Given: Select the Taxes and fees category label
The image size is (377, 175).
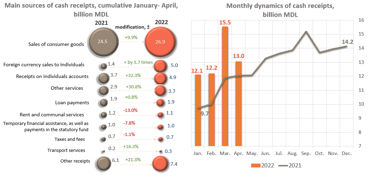Looking at the screenshot, I should pos(69,139).
